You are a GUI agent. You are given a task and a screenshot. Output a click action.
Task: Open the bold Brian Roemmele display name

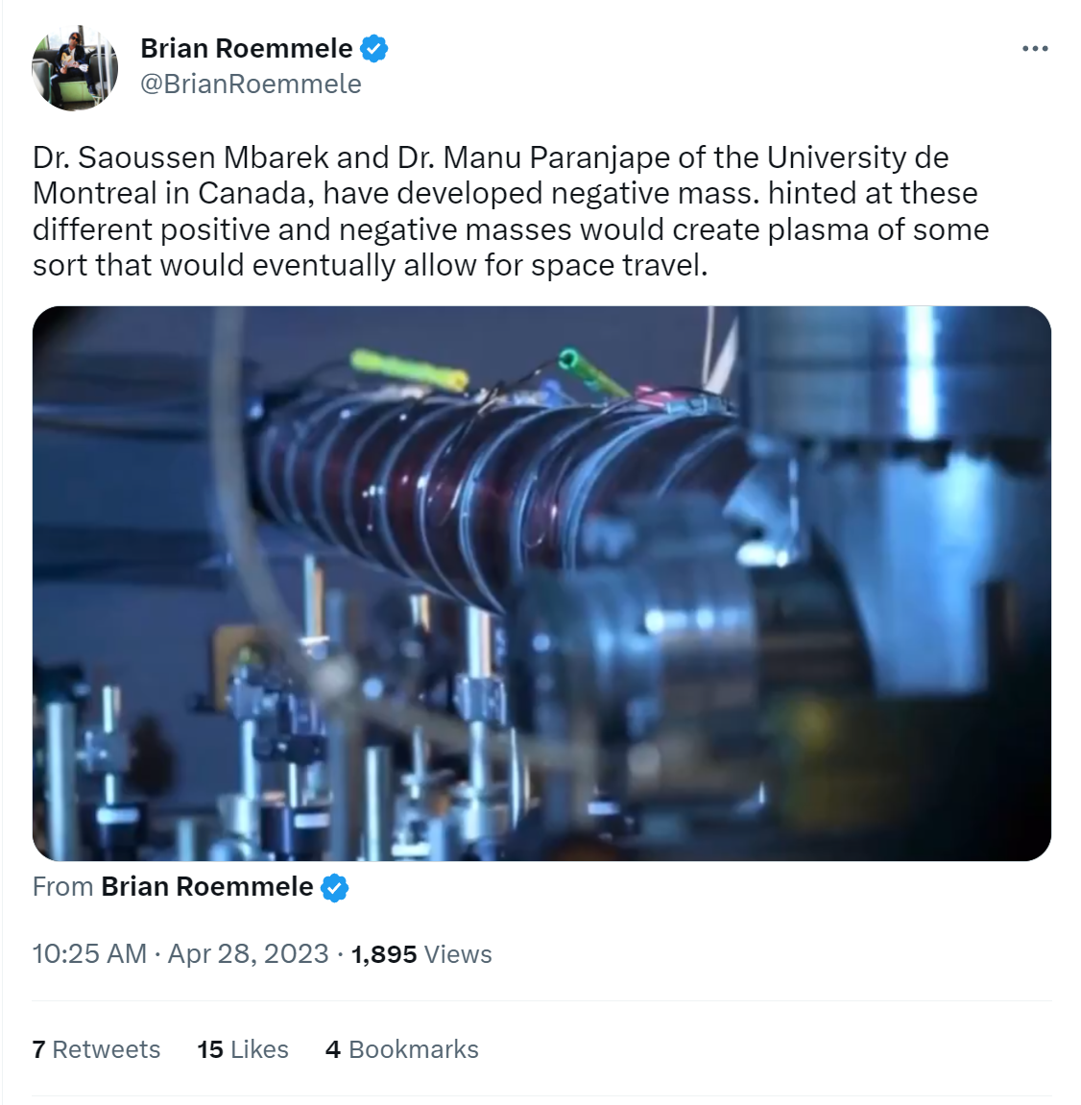(x=247, y=49)
